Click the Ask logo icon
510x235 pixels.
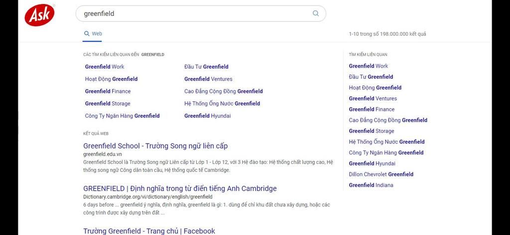pos(39,15)
